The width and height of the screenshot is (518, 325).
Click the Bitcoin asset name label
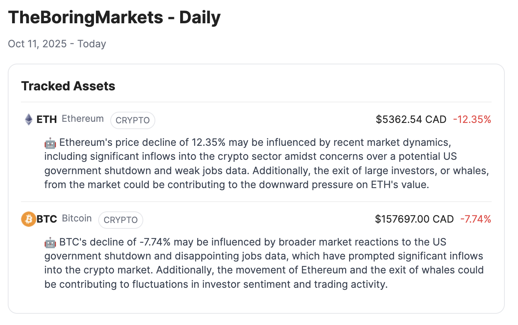click(77, 219)
